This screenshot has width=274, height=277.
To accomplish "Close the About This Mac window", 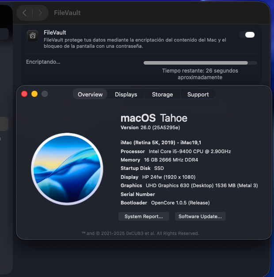I will click(x=24, y=94).
